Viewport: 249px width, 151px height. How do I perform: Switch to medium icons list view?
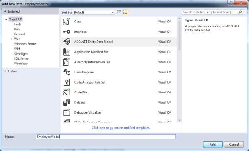(x=125, y=12)
